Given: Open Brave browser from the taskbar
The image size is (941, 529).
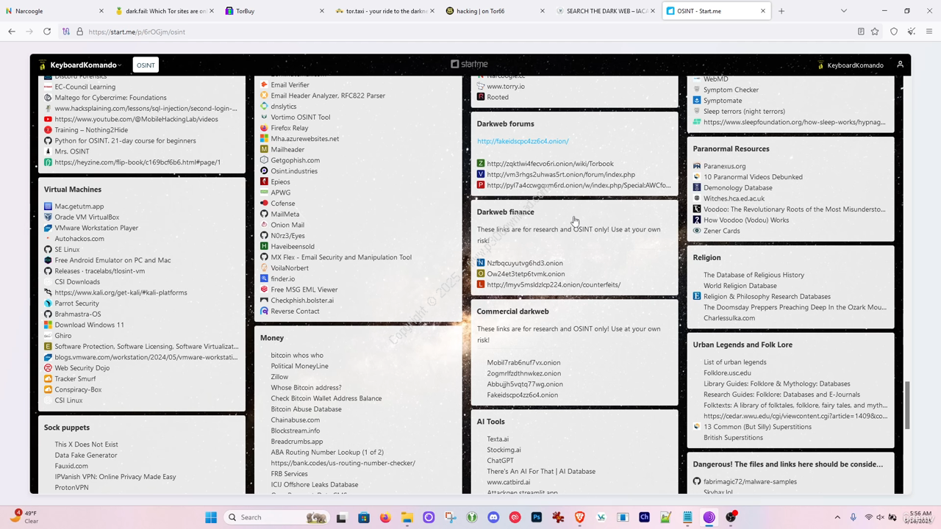Looking at the screenshot, I should pyautogui.click(x=580, y=517).
